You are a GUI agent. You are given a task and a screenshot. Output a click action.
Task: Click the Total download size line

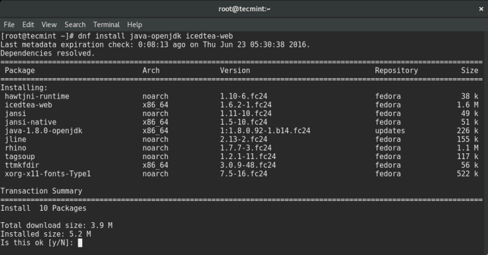(56, 225)
